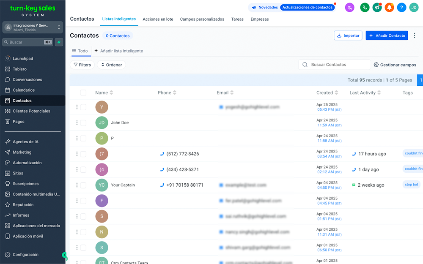
Task: Switch to Acciones en lote tab
Action: point(158,19)
